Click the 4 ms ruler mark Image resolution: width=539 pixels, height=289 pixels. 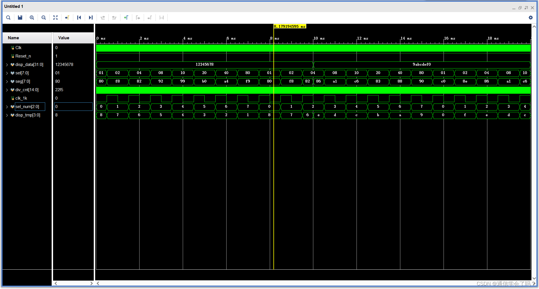[188, 38]
